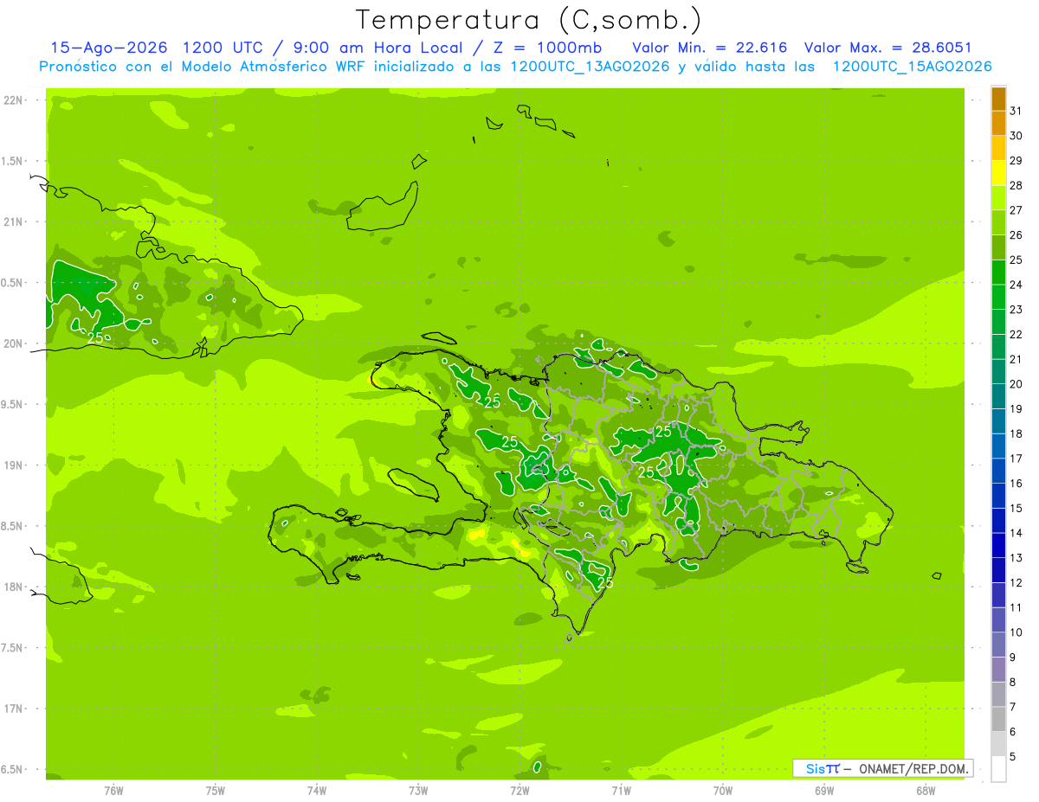
Task: Click the '25' contour label over eastern Cuba
Action: pyautogui.click(x=95, y=337)
